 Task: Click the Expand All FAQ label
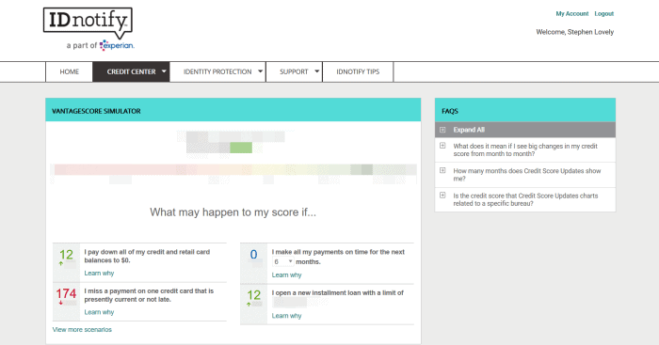point(469,130)
